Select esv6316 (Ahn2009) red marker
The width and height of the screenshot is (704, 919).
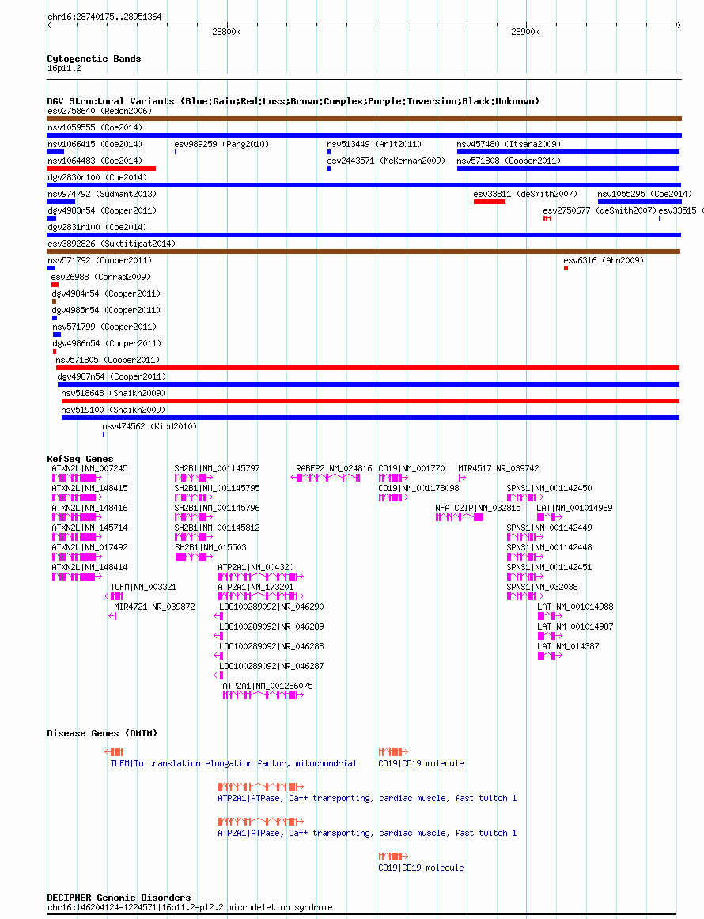click(566, 268)
